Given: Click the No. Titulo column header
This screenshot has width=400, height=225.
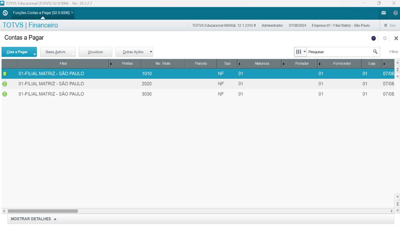Looking at the screenshot, I should point(163,63).
